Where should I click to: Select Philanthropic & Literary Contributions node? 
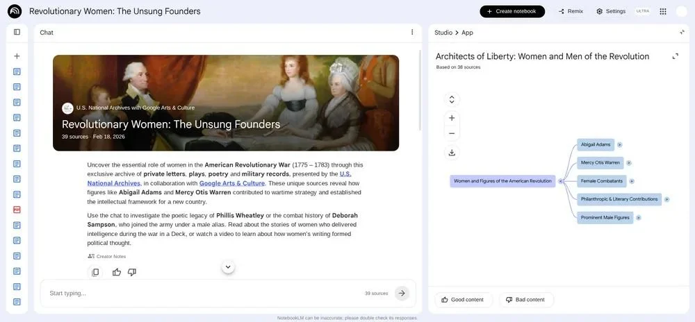(x=619, y=199)
